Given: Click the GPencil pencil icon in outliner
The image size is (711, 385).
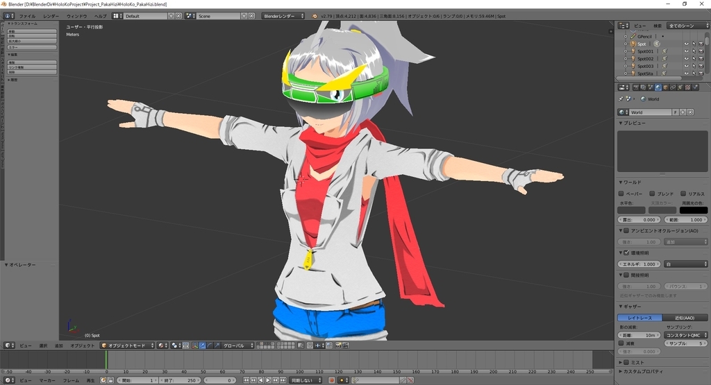Looking at the screenshot, I should point(633,36).
